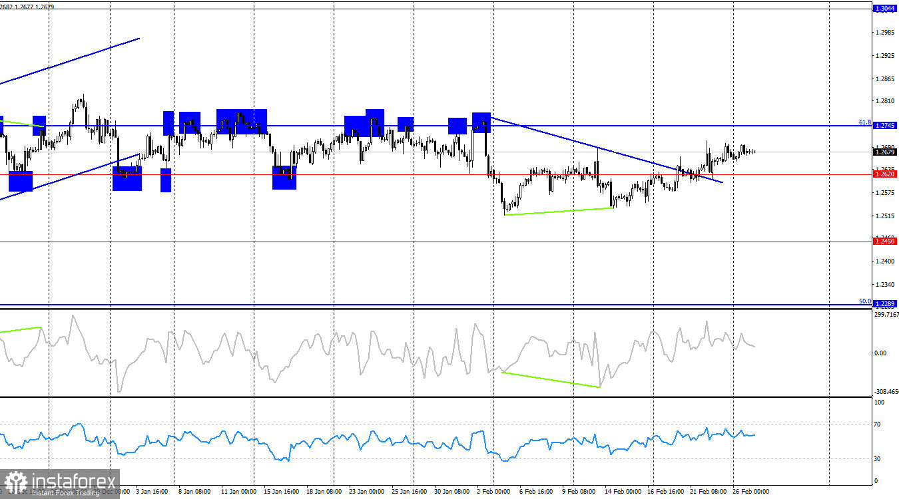The image size is (899, 499).
Task: Click the 18 Jan 08:00 time label
Action: 324,492
